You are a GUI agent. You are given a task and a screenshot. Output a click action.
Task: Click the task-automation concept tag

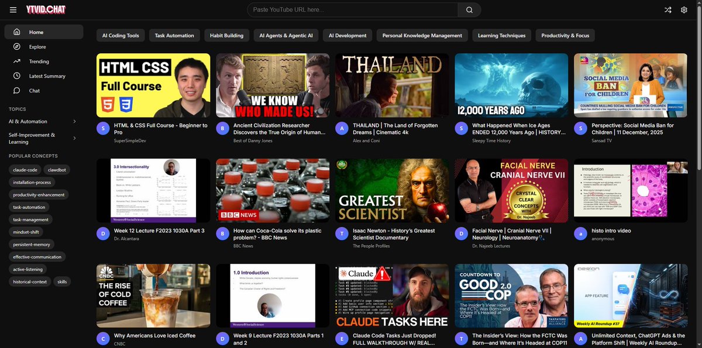[x=29, y=207]
